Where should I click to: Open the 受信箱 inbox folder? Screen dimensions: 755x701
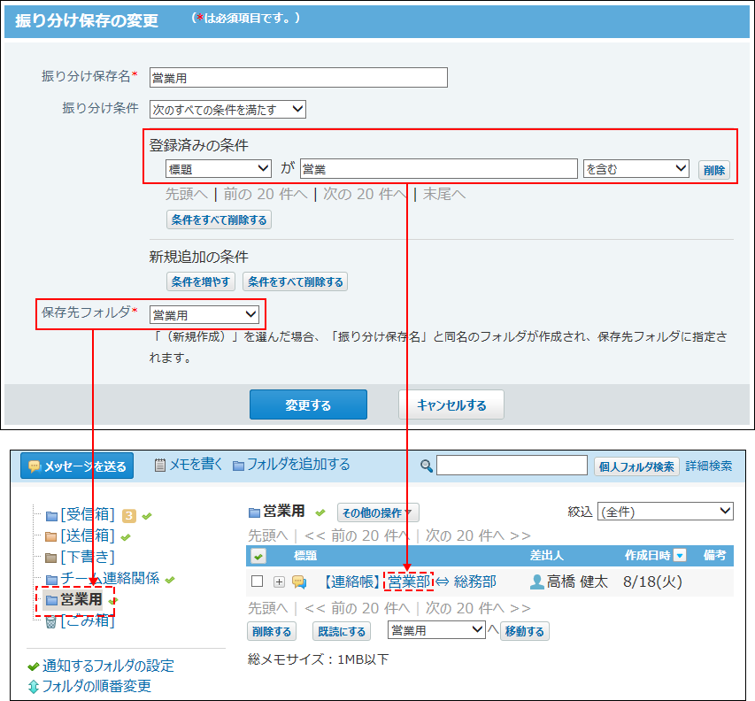[87, 515]
